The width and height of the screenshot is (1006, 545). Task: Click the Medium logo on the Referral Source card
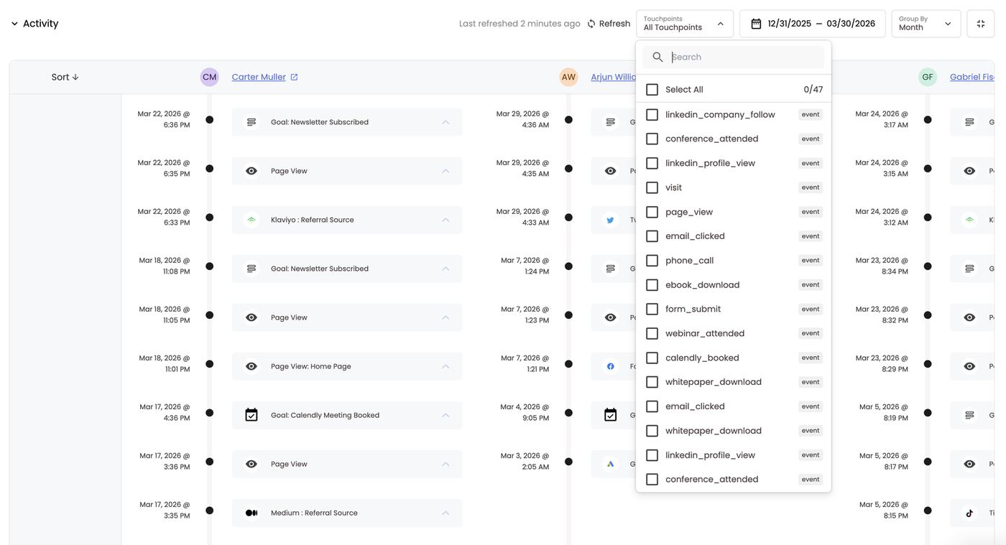[x=251, y=513]
